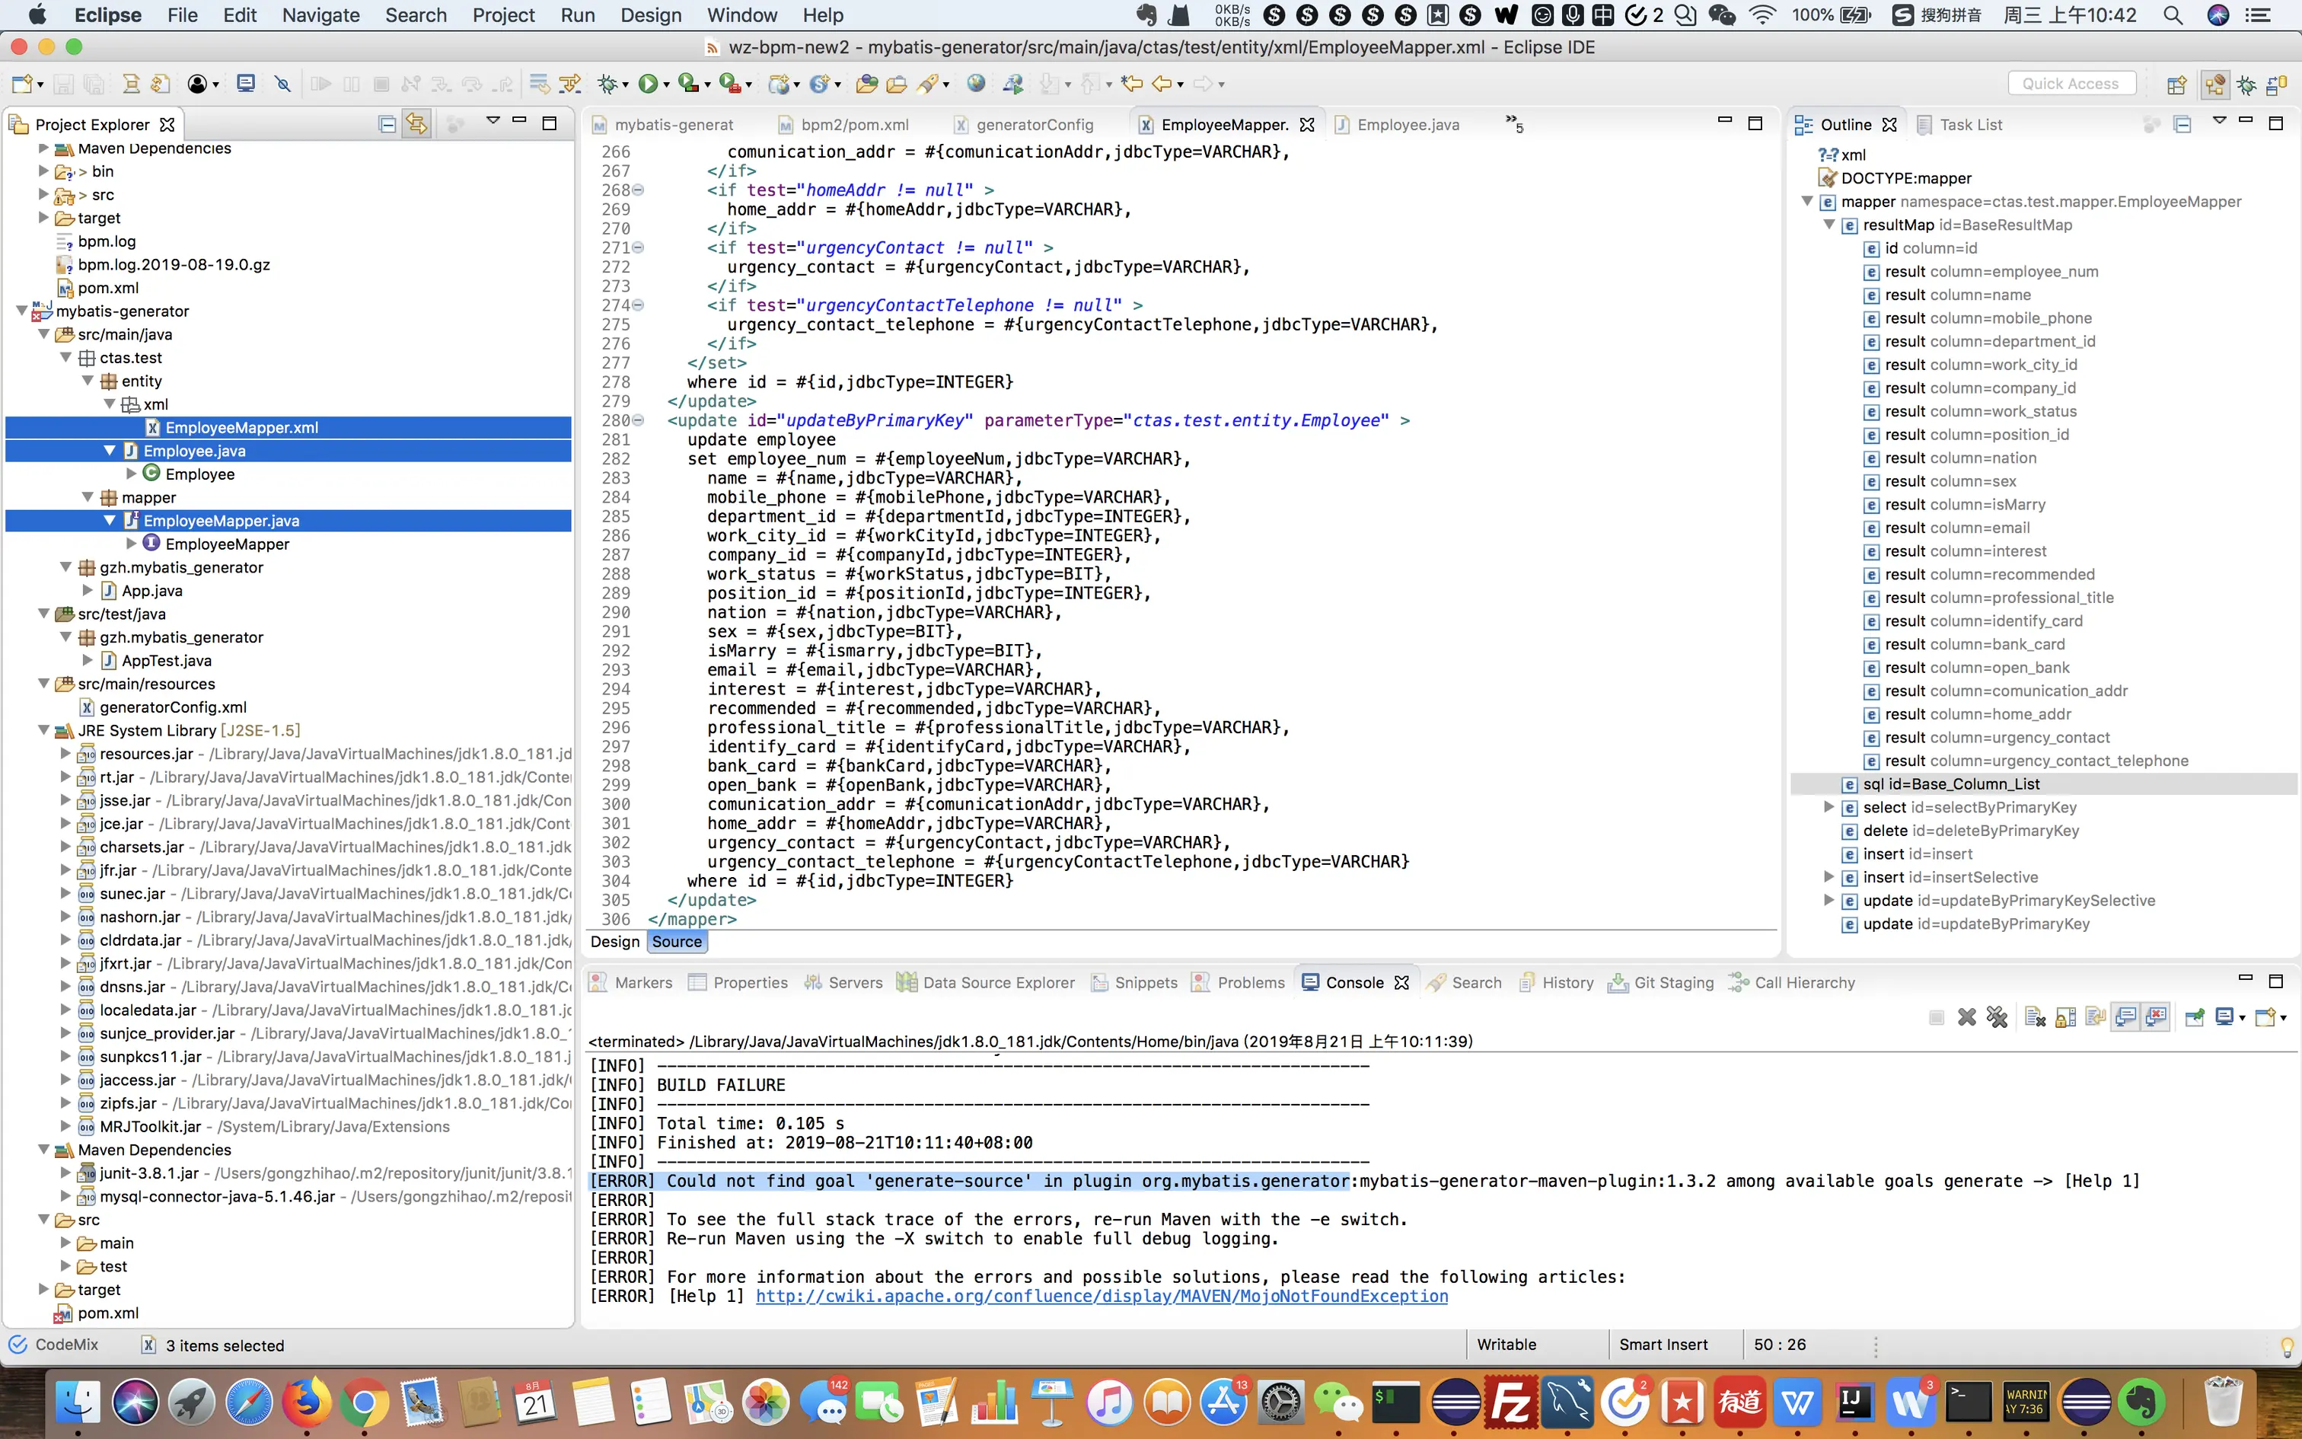The image size is (2302, 1439).
Task: Click Collapse All in Project Explorer
Action: point(387,123)
